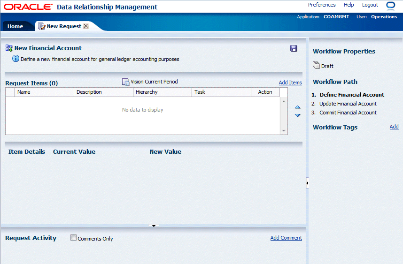The image size is (403, 264).
Task: Click the Add Items link
Action: coord(290,83)
